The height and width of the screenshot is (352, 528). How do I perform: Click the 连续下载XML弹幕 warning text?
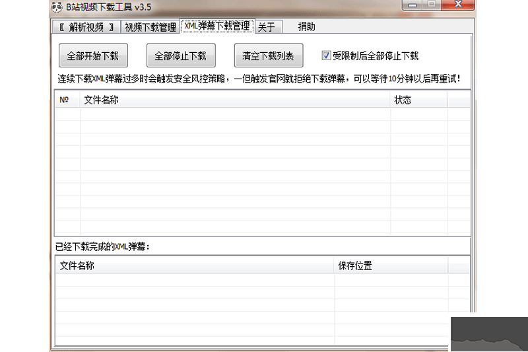coord(259,79)
